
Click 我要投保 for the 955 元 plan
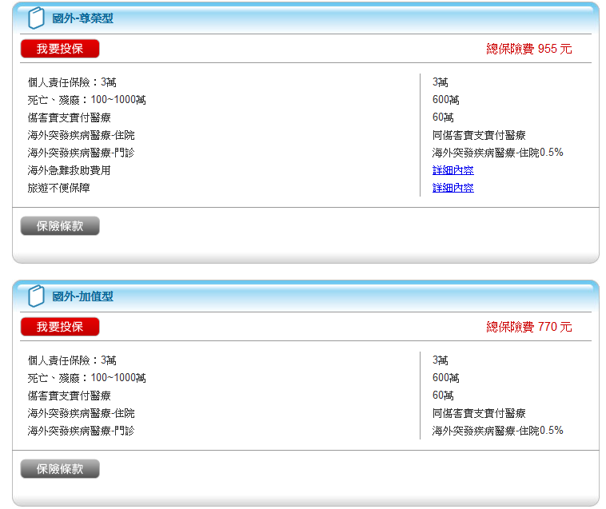[x=60, y=49]
